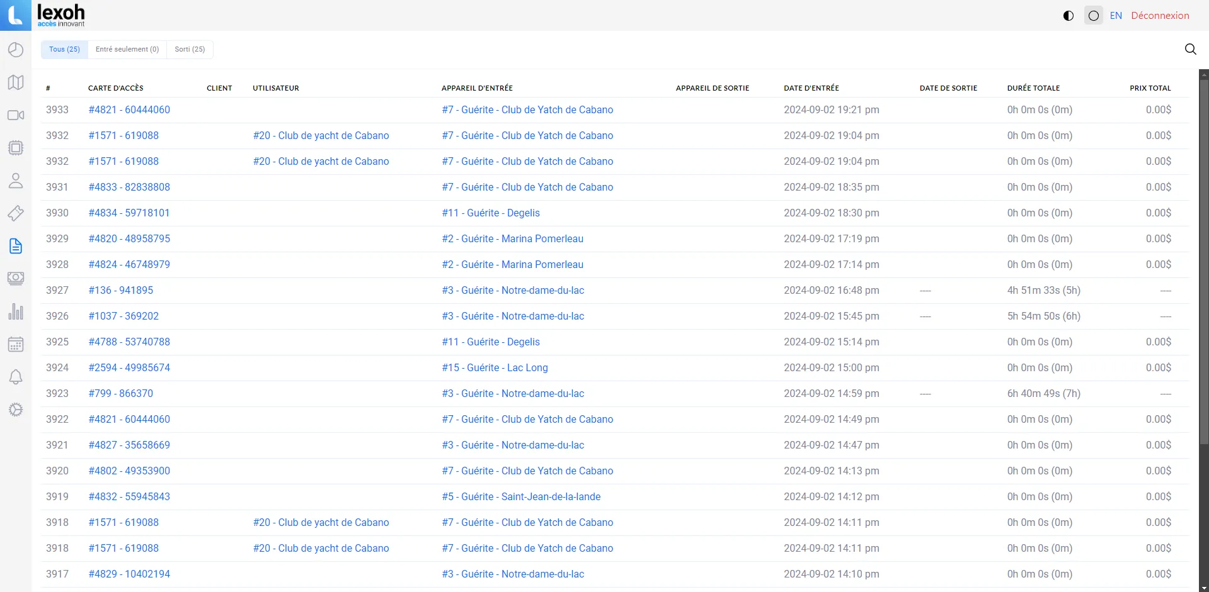Open the map view in sidebar
Viewport: 1209px width, 592px height.
[x=16, y=82]
